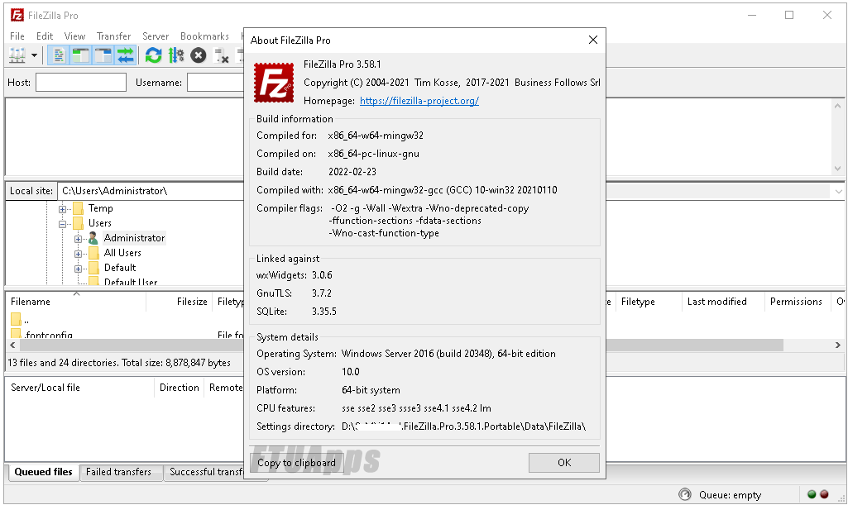Open the Transfer menu
Screen dimensions: 848x505
click(113, 36)
